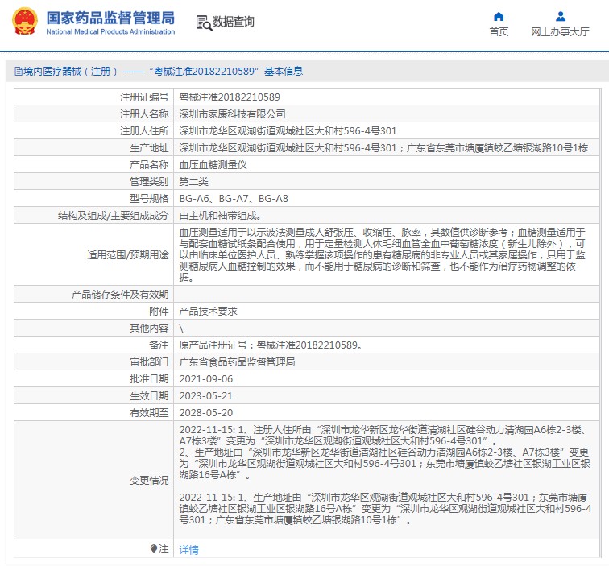
Task: Select expiry date 2028-05-20
Action: pyautogui.click(x=206, y=413)
